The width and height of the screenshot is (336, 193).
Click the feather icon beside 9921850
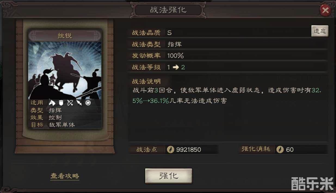(x=171, y=150)
